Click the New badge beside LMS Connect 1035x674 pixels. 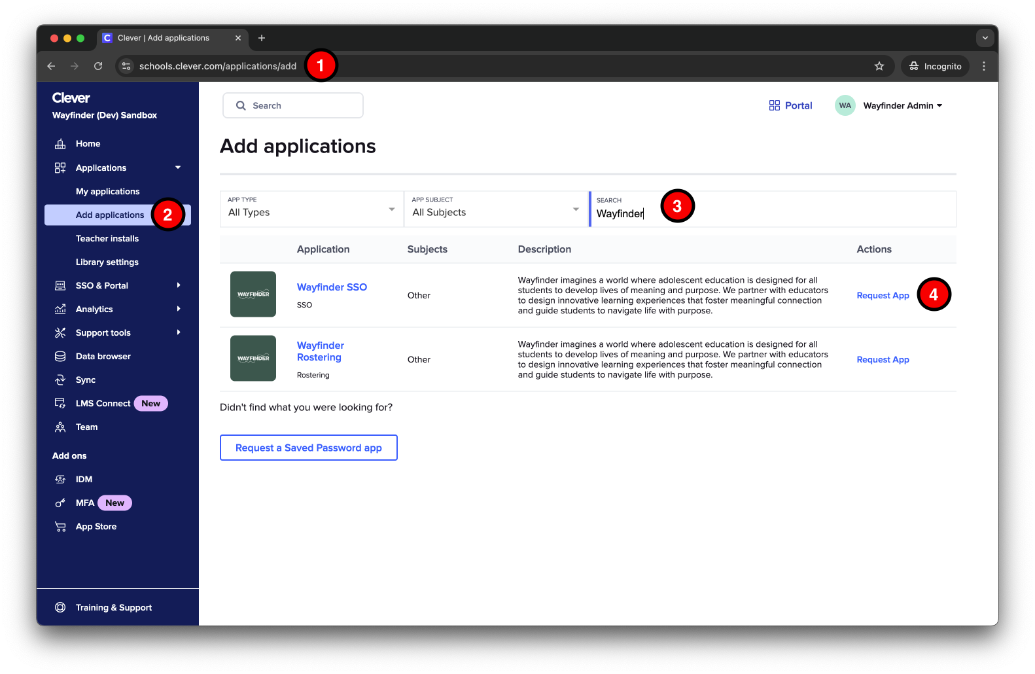click(x=151, y=404)
